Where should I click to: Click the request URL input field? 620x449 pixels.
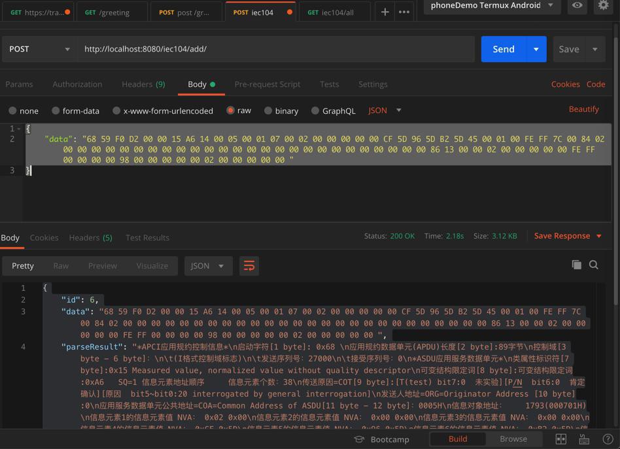pos(276,49)
